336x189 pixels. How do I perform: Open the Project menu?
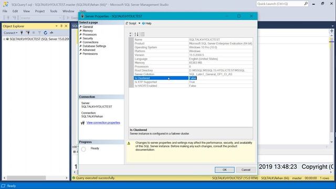(40, 11)
